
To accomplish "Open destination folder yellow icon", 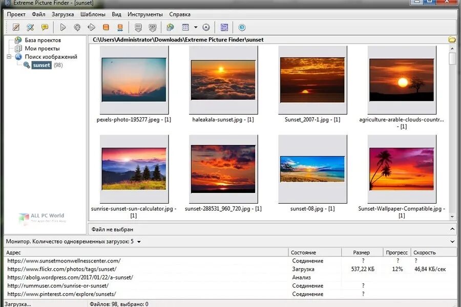I will 452,40.
